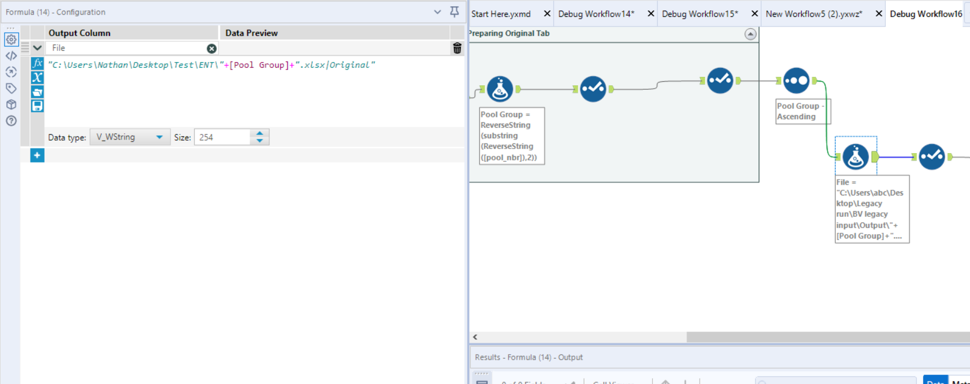Pin the Configuration panel
The image size is (970, 384).
(454, 12)
